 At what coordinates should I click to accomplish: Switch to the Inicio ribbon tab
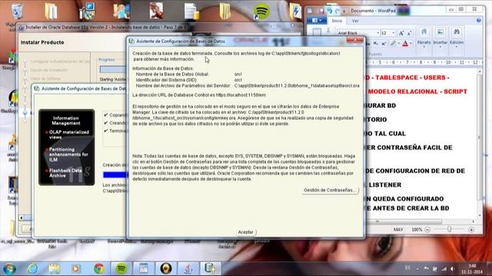tap(337, 21)
